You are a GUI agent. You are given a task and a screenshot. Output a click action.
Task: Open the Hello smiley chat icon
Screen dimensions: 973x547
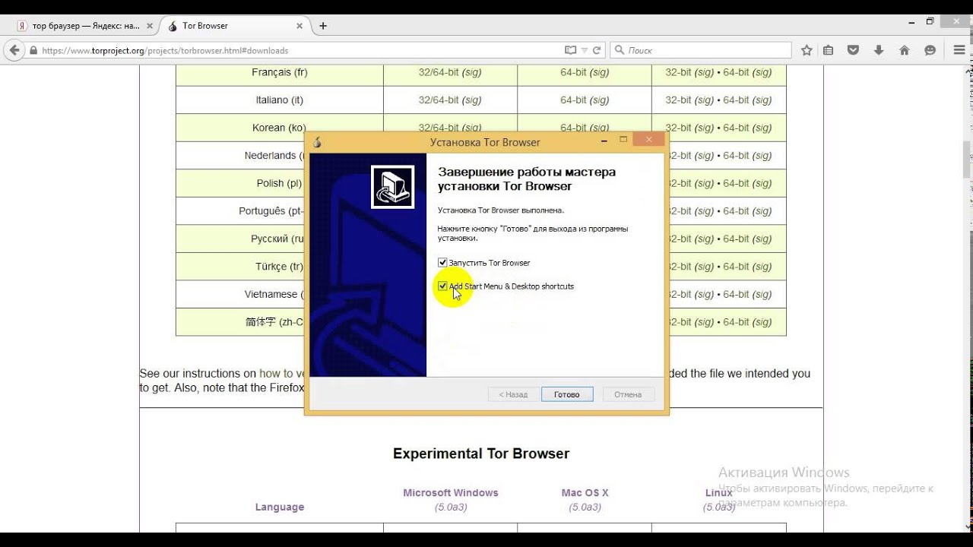[x=930, y=50]
